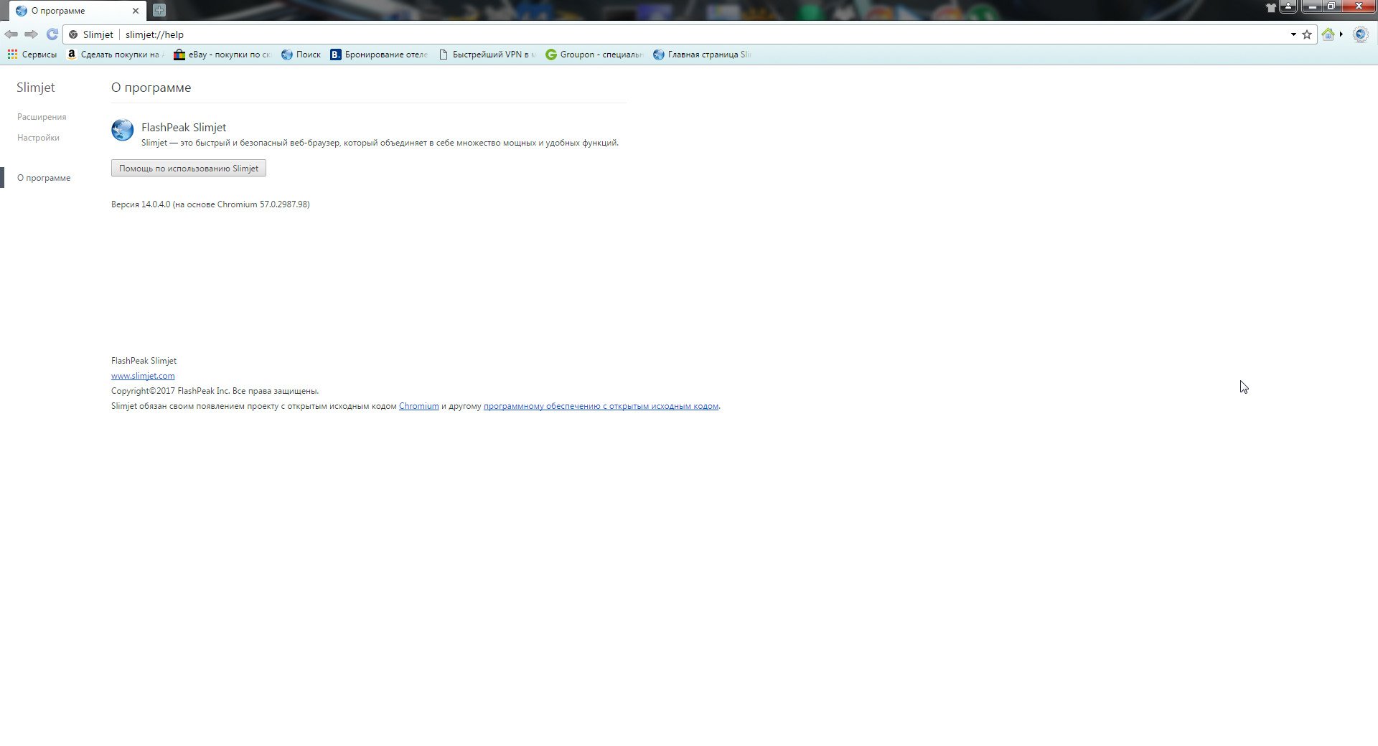This screenshot has width=1378, height=746.
Task: Open the open-source software licenses link
Action: click(601, 406)
